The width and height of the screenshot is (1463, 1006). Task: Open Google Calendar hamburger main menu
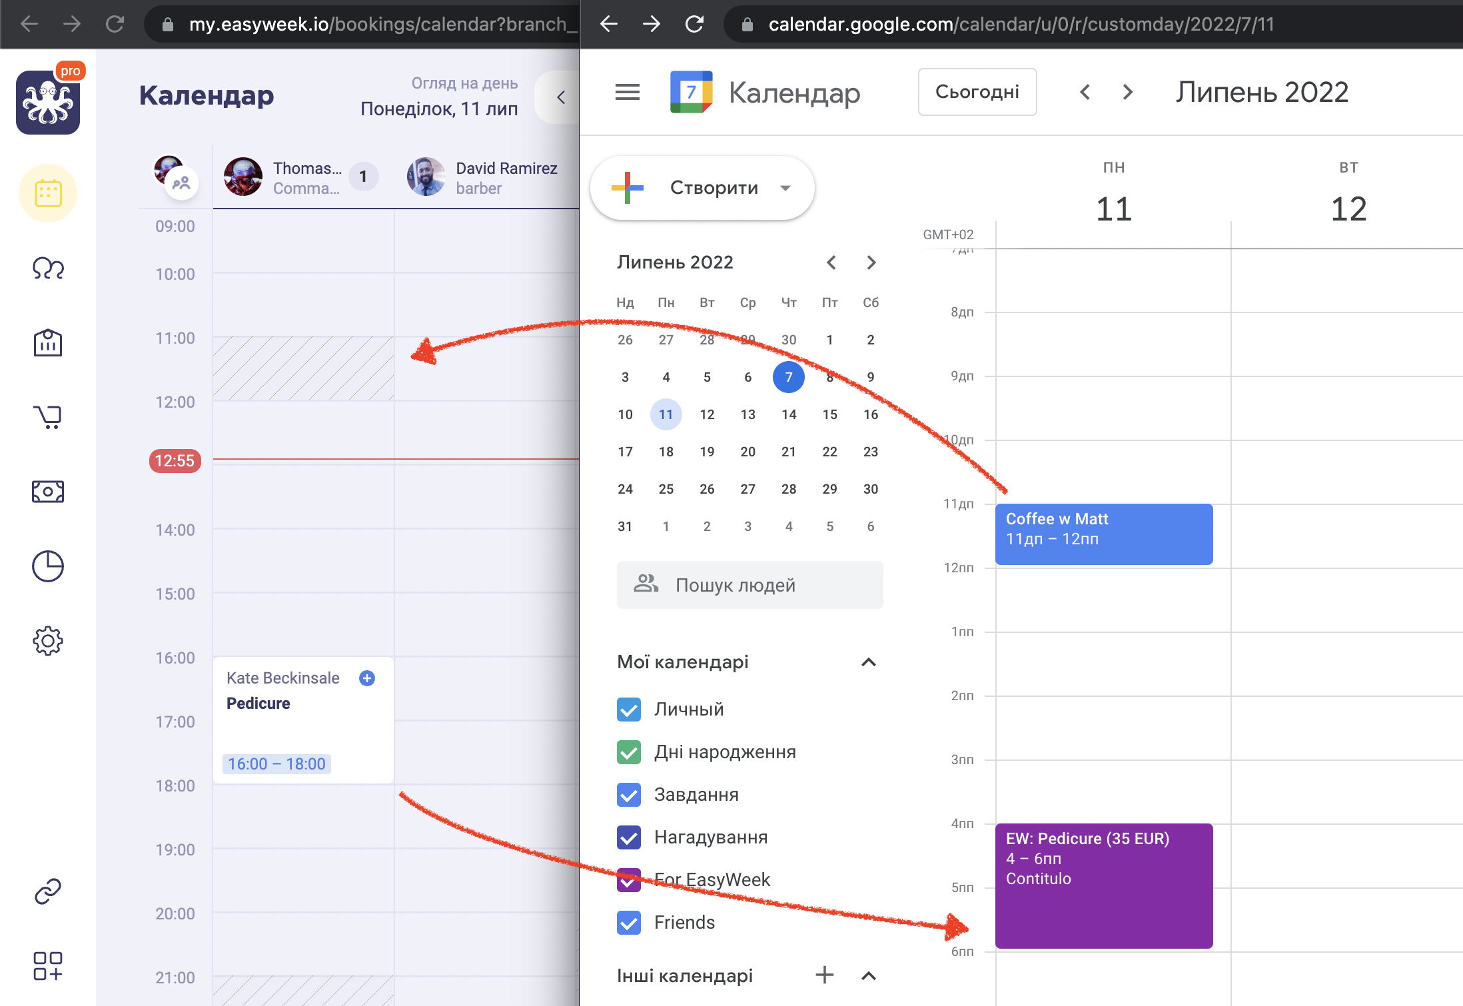pyautogui.click(x=628, y=92)
